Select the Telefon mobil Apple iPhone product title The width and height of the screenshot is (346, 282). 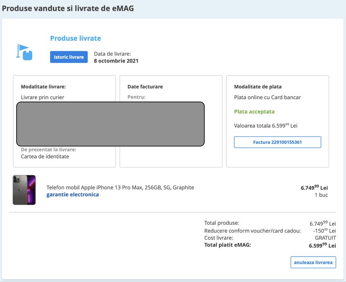(x=120, y=187)
